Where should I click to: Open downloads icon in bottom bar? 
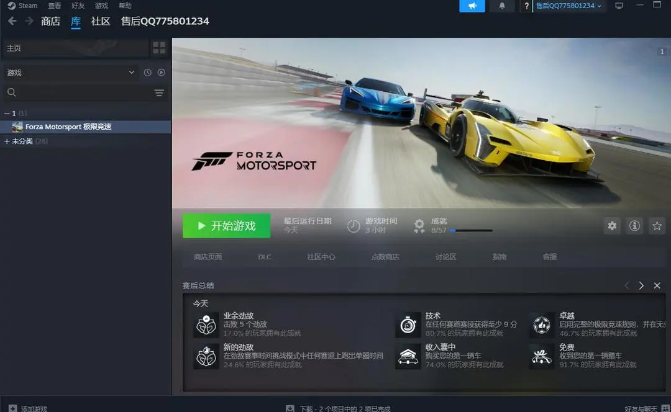pyautogui.click(x=290, y=408)
